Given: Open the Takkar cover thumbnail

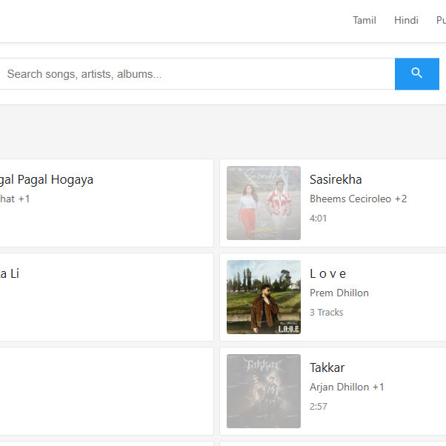Looking at the screenshot, I should coord(264,391).
